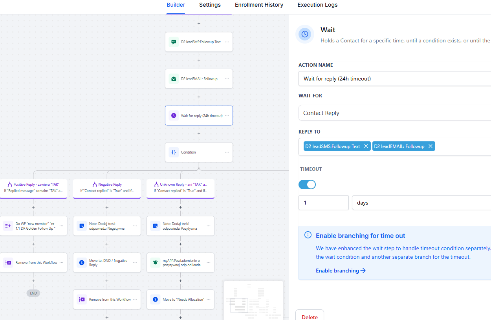Image resolution: width=491 pixels, height=320 pixels.
Task: Remove D2 leadSMS:Followup Text tag
Action: [x=366, y=146]
